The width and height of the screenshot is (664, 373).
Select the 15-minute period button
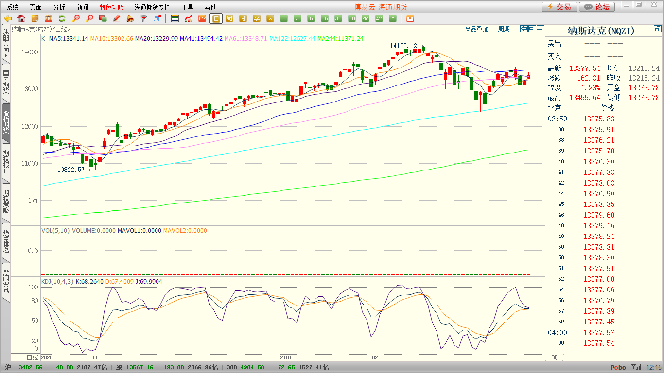click(325, 18)
